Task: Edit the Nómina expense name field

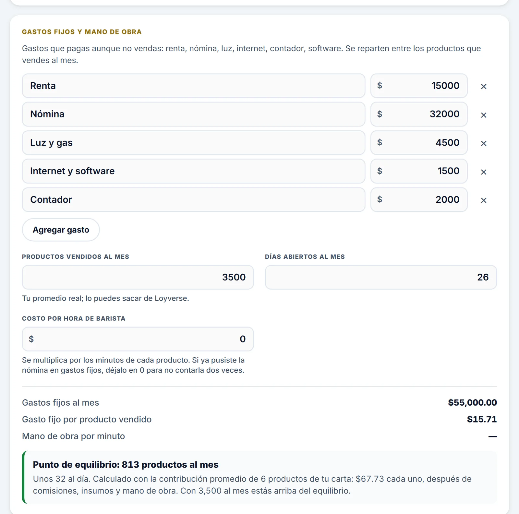Action: coord(194,114)
